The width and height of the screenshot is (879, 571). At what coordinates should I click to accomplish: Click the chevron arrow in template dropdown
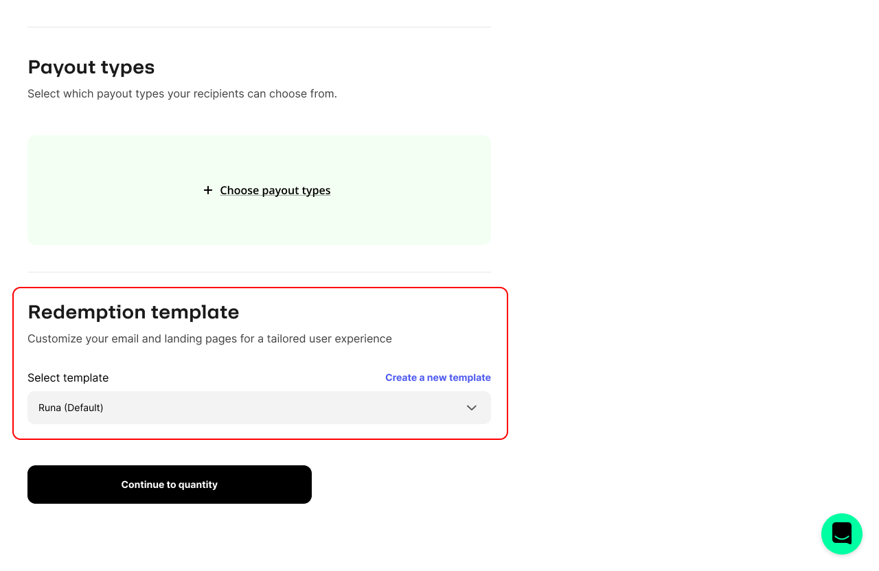click(x=472, y=408)
